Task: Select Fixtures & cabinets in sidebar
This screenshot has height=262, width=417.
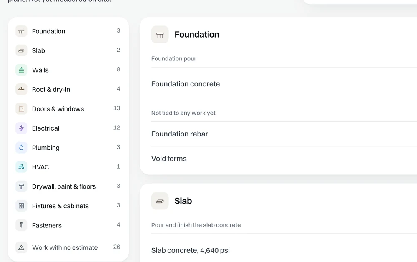Action: pyautogui.click(x=68, y=206)
